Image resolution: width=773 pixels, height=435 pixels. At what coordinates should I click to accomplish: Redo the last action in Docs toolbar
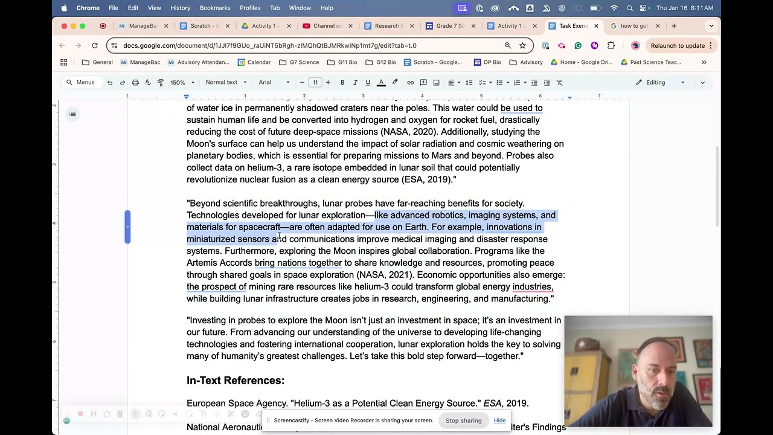pos(123,83)
